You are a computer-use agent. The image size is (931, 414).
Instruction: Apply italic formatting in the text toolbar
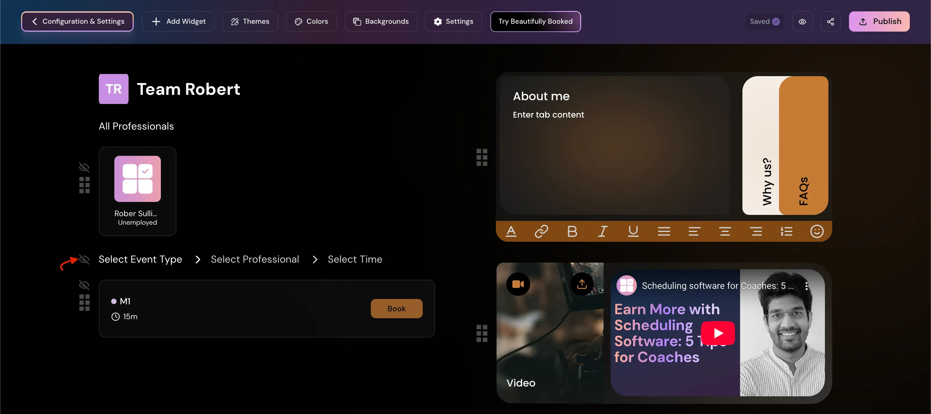pos(603,231)
